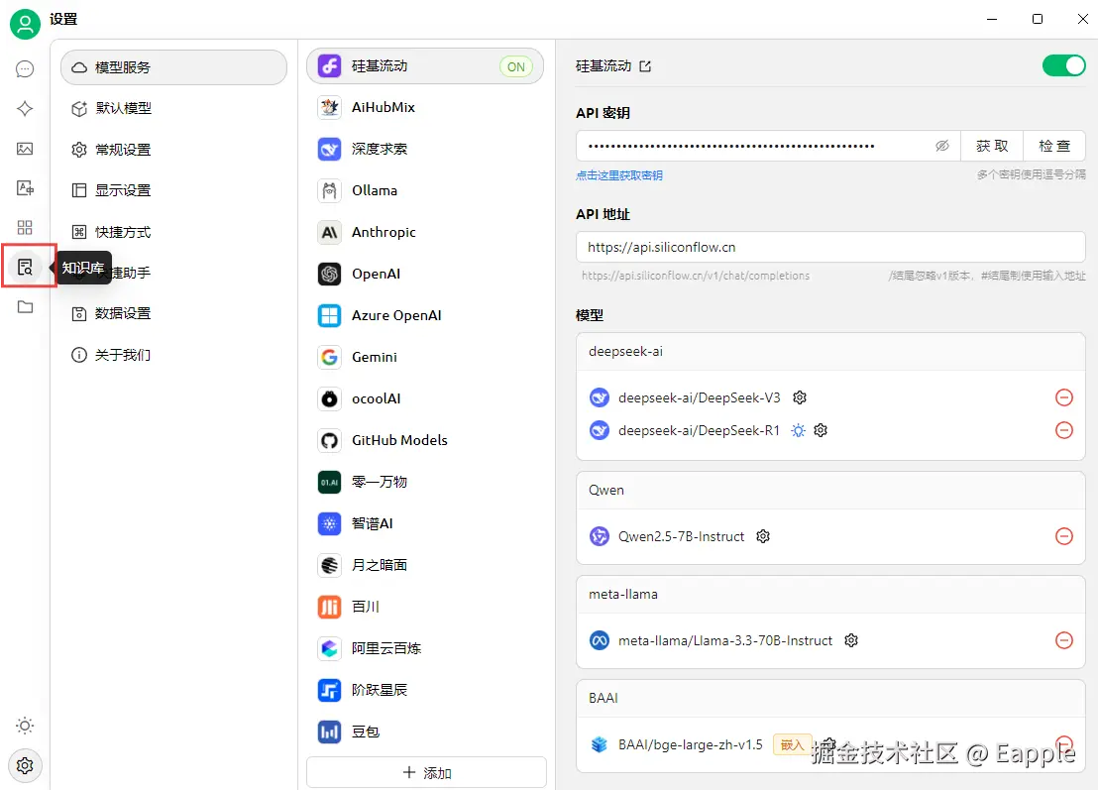The width and height of the screenshot is (1098, 790).
Task: Select the 深度求索 provider
Action: pyautogui.click(x=425, y=149)
